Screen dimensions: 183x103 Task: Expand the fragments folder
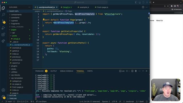19,24
